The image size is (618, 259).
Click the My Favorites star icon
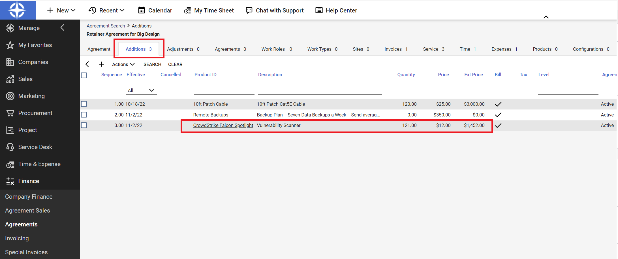coord(10,45)
